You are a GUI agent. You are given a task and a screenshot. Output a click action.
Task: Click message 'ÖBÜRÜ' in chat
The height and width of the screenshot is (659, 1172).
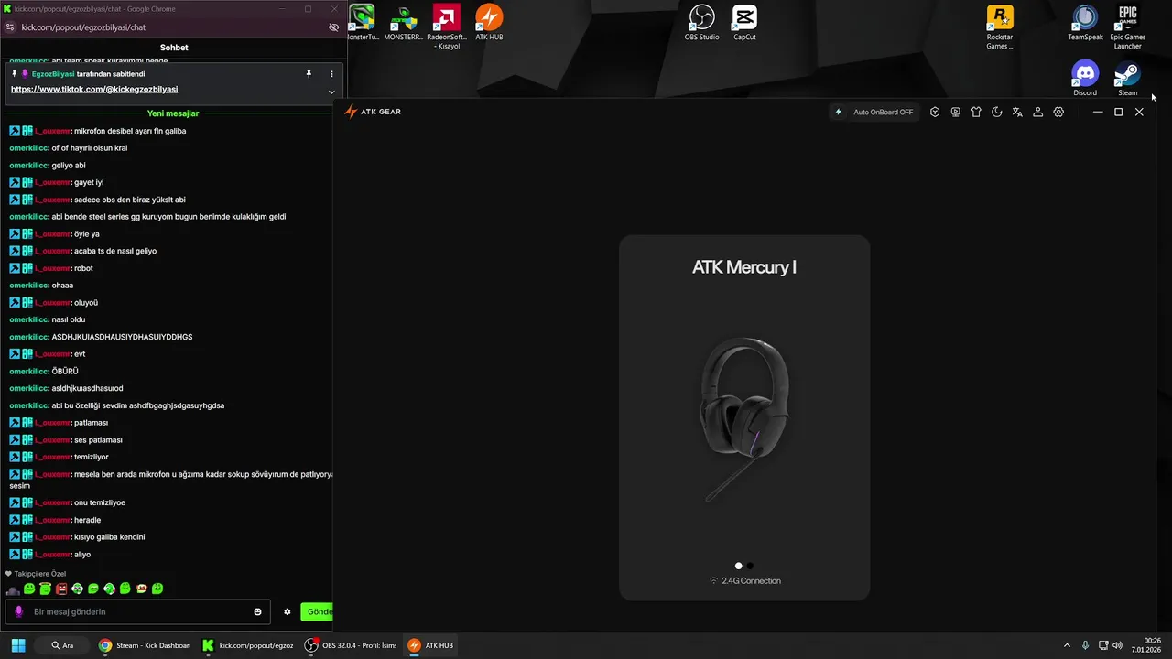pos(65,372)
